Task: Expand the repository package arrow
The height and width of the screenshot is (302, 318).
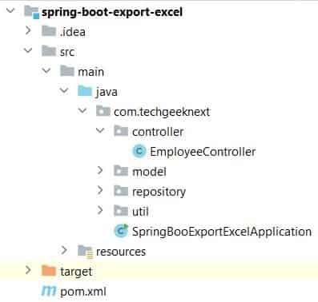Action: click(100, 190)
